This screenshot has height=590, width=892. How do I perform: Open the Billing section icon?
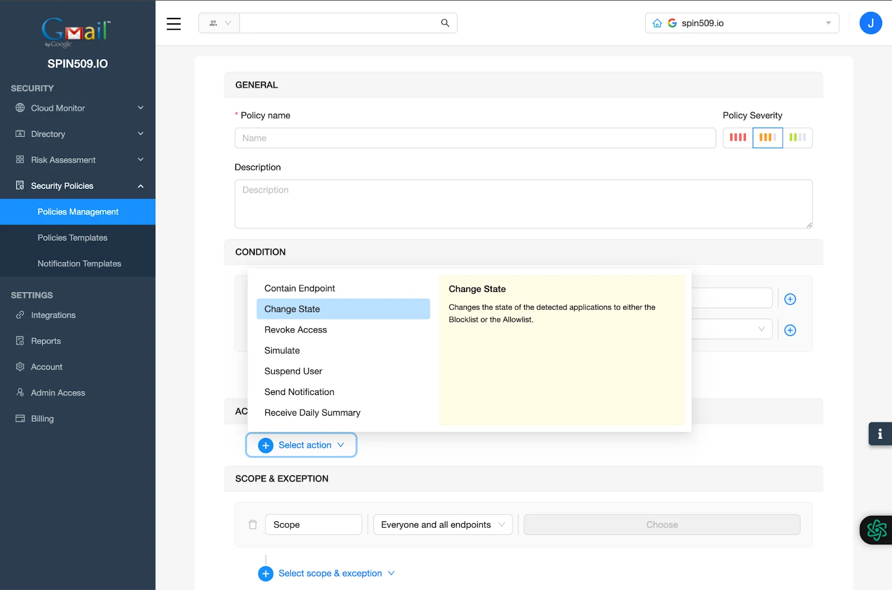pos(20,418)
